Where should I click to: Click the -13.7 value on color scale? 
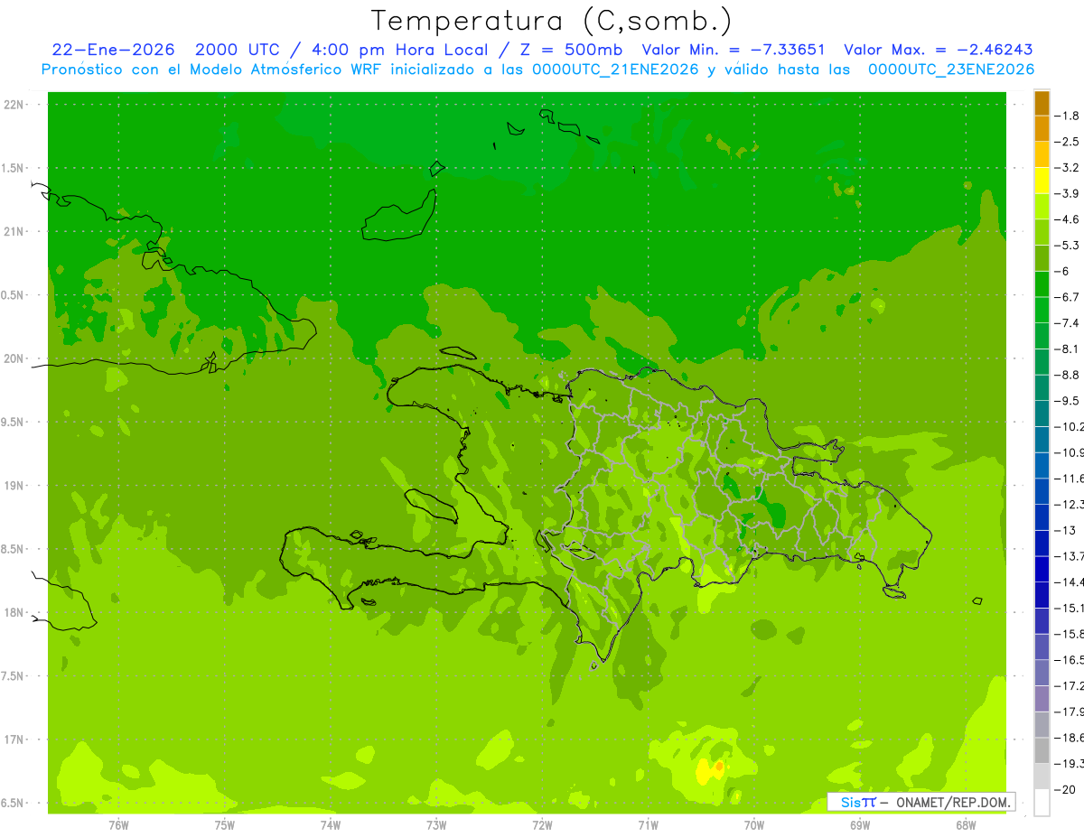(1070, 555)
